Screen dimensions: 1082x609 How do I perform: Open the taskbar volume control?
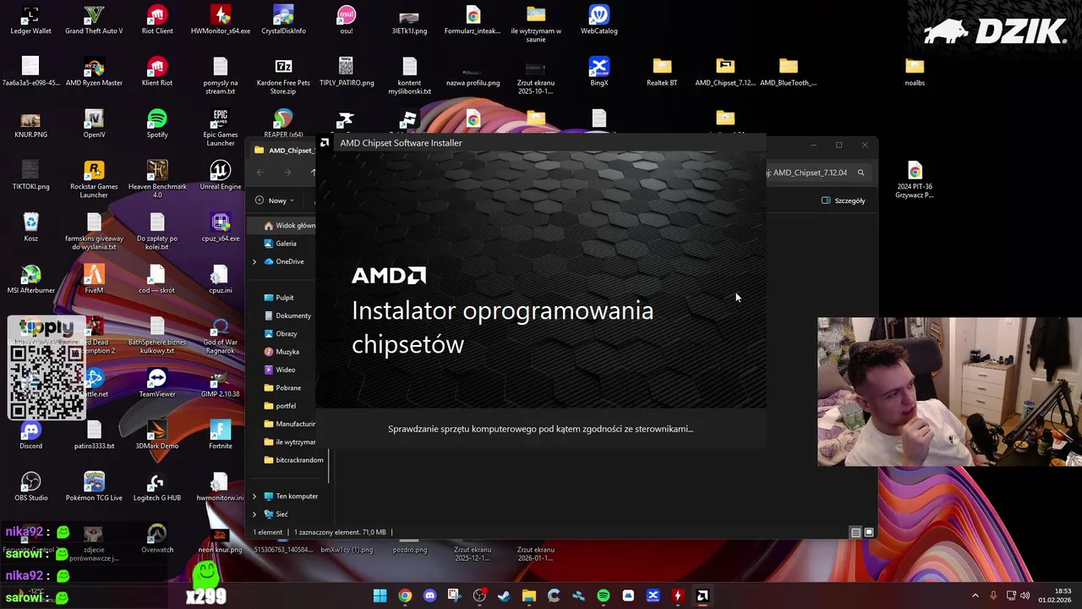[1025, 595]
